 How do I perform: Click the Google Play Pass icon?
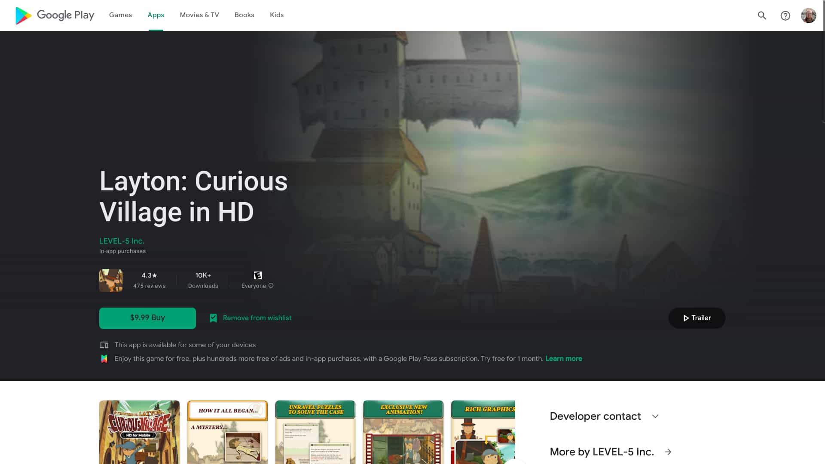104,358
